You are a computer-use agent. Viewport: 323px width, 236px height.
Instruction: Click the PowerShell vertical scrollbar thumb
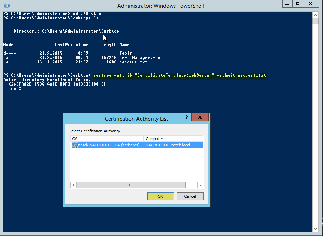click(315, 21)
